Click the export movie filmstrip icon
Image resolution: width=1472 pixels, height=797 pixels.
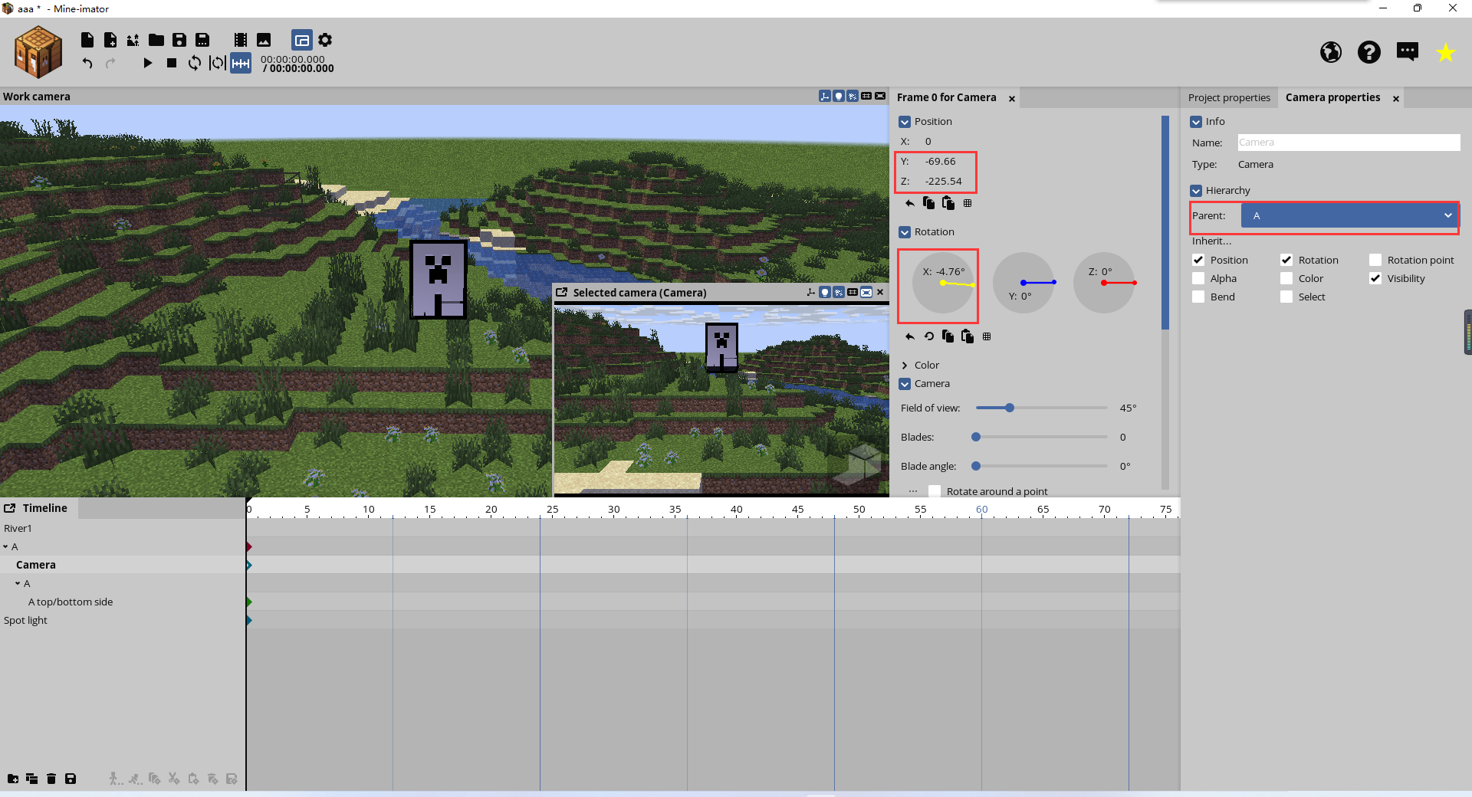point(241,40)
